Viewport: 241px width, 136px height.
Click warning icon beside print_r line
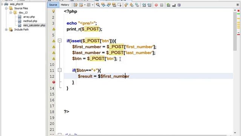(53, 29)
